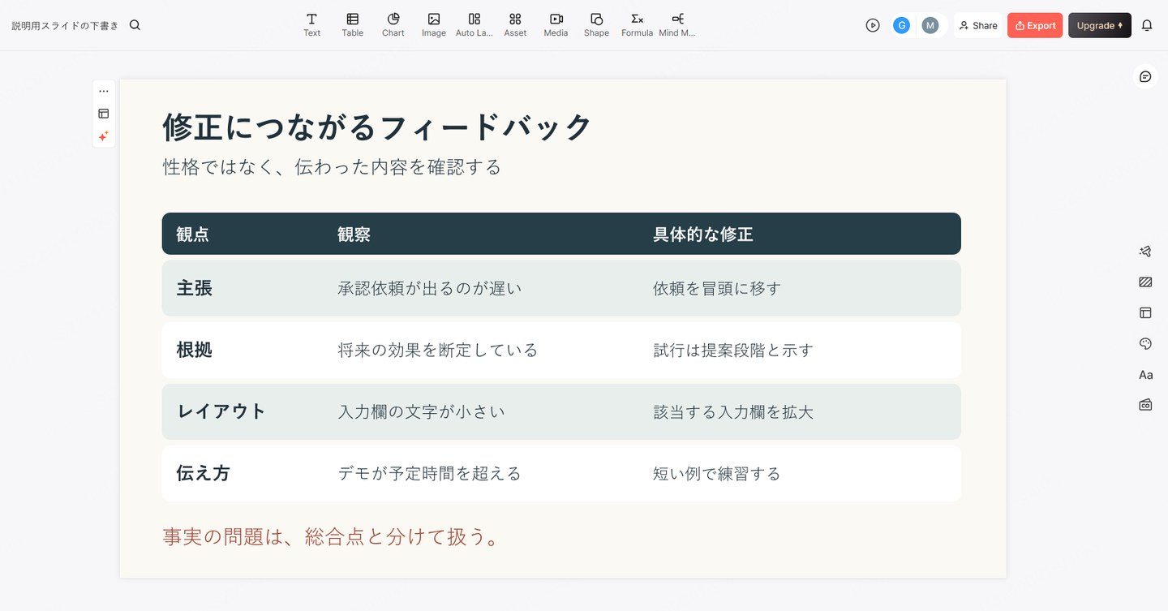Open the striped background icon in right sidebar
The height and width of the screenshot is (611, 1168).
click(1145, 282)
